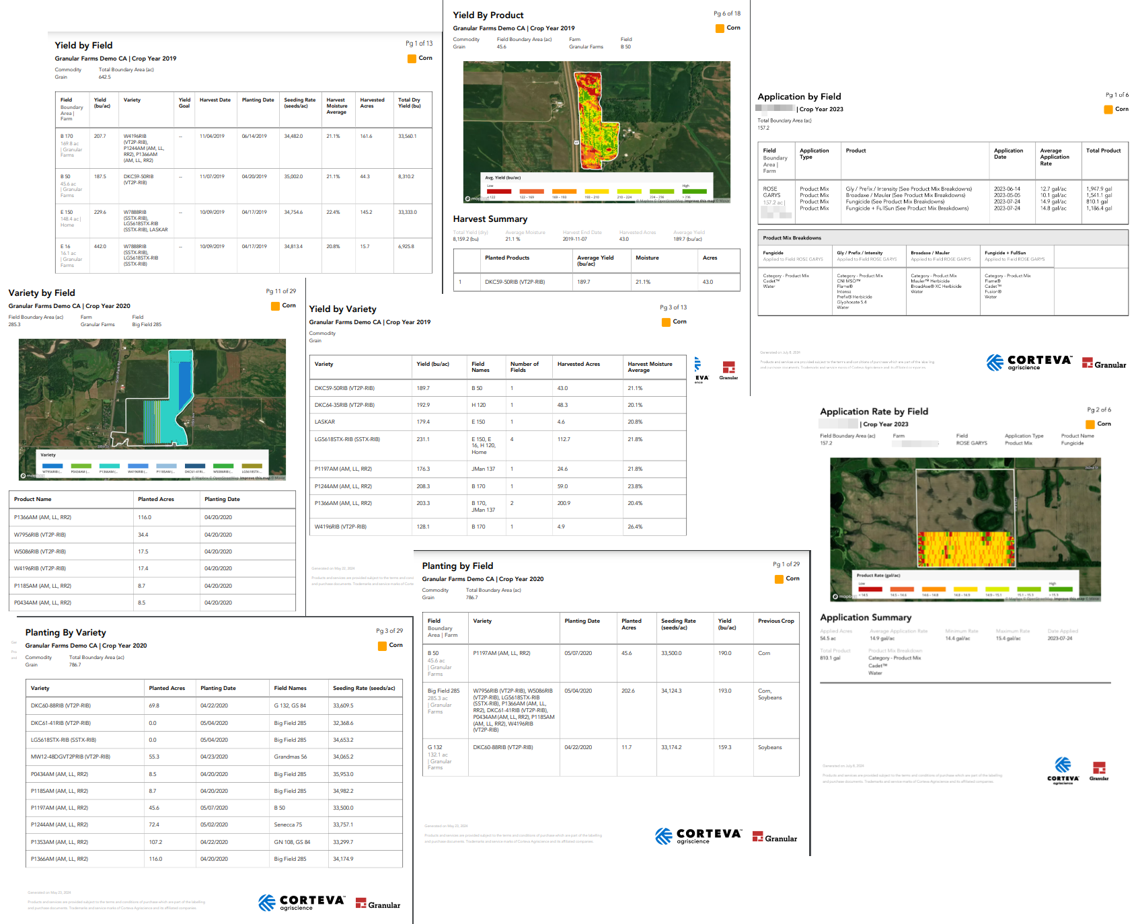Click orange Corn legend square on Yield by Variety
The height and width of the screenshot is (924, 1138).
click(x=666, y=322)
